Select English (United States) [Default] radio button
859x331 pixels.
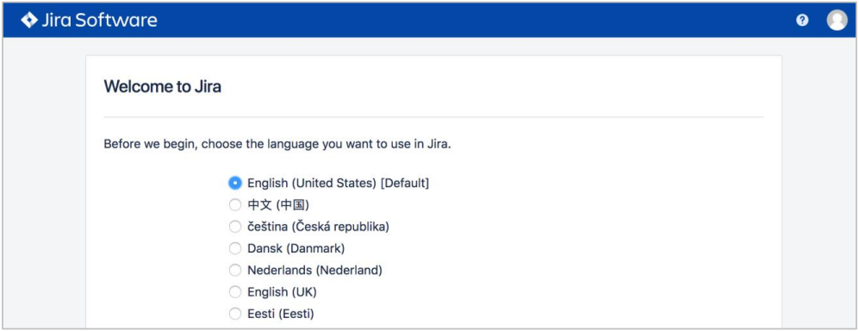(x=235, y=183)
